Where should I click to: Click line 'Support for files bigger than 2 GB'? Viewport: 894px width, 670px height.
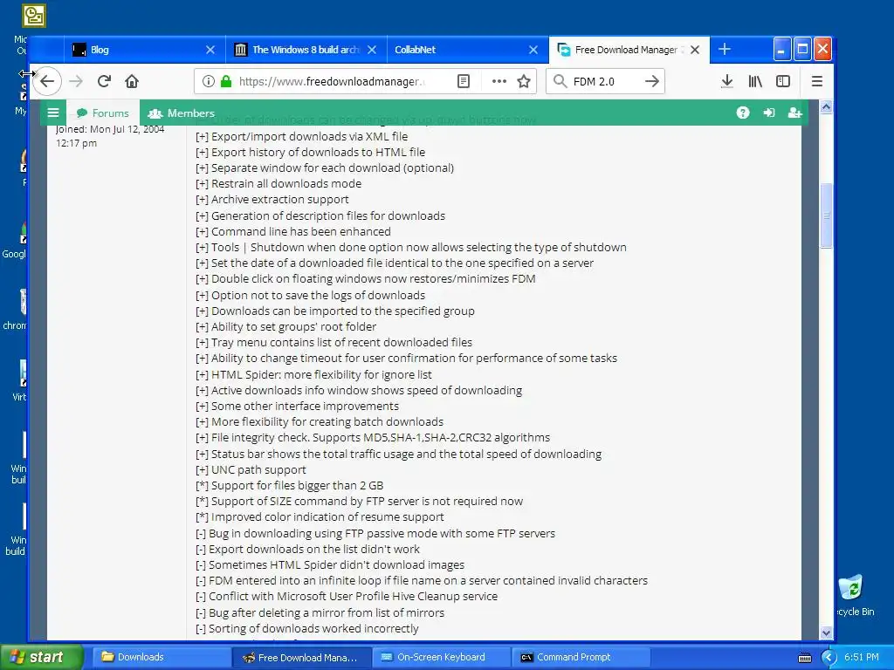pyautogui.click(x=289, y=485)
